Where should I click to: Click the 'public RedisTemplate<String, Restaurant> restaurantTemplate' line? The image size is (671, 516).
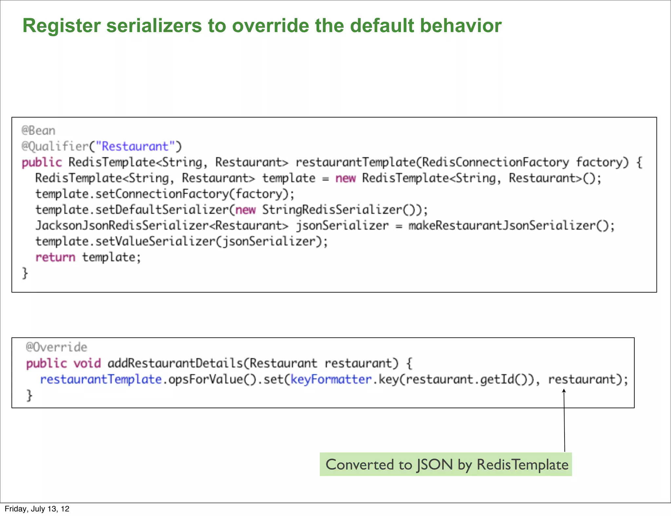click(332, 162)
